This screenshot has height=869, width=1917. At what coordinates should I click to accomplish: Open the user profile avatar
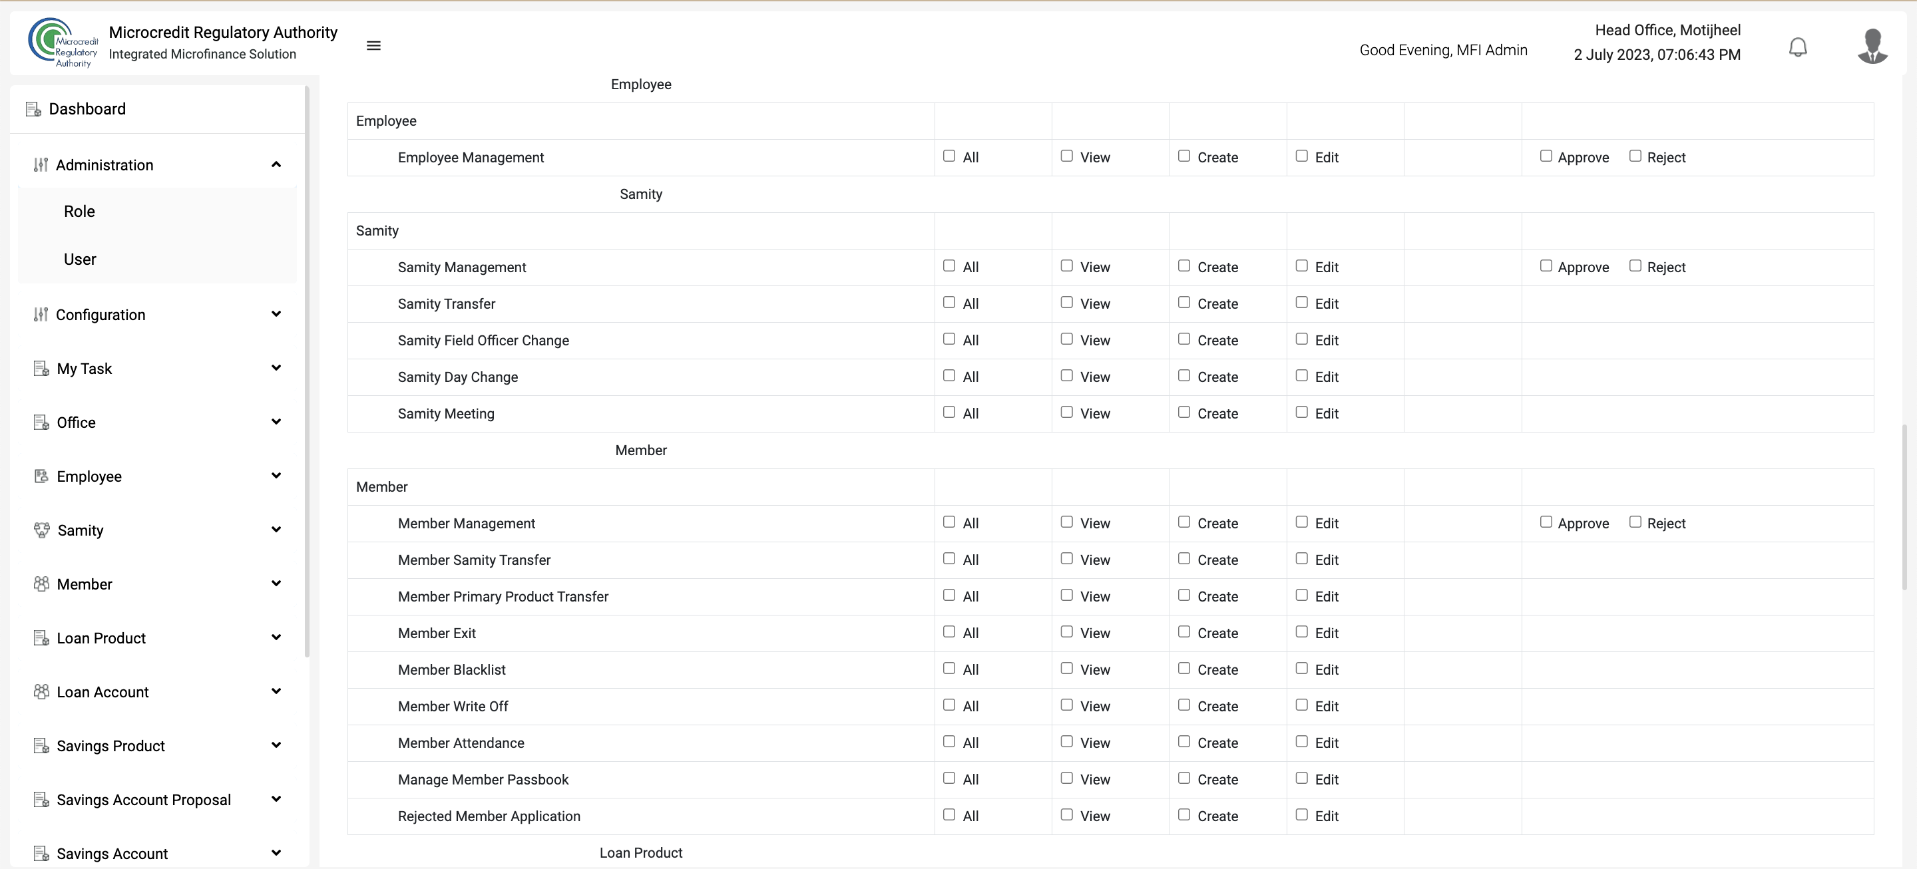pos(1872,46)
